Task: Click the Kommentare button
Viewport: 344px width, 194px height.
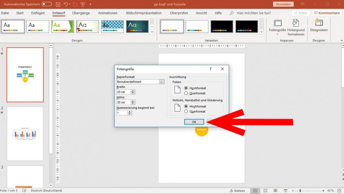Action: 327,13
